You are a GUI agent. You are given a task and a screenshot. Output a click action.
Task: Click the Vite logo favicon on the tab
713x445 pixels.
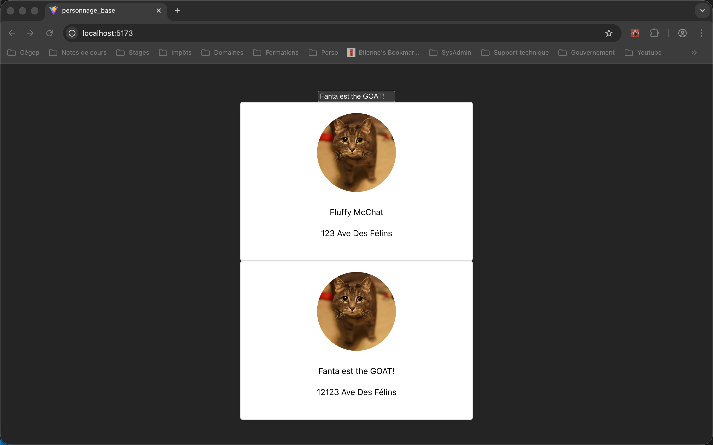(x=54, y=10)
